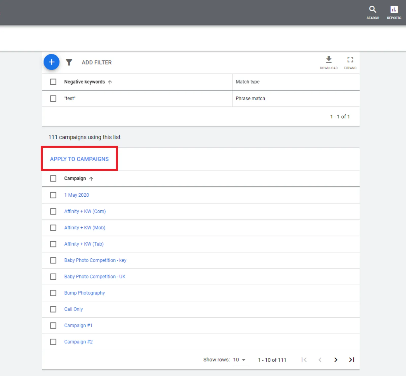Check the Campaign #1 row
The image size is (406, 376).
[53, 325]
